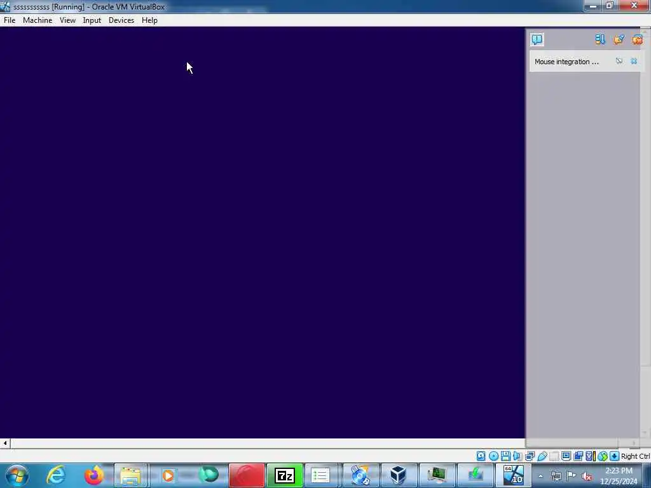Click the mouse integration status icon
Screen dimensions: 651x488
tap(603, 456)
